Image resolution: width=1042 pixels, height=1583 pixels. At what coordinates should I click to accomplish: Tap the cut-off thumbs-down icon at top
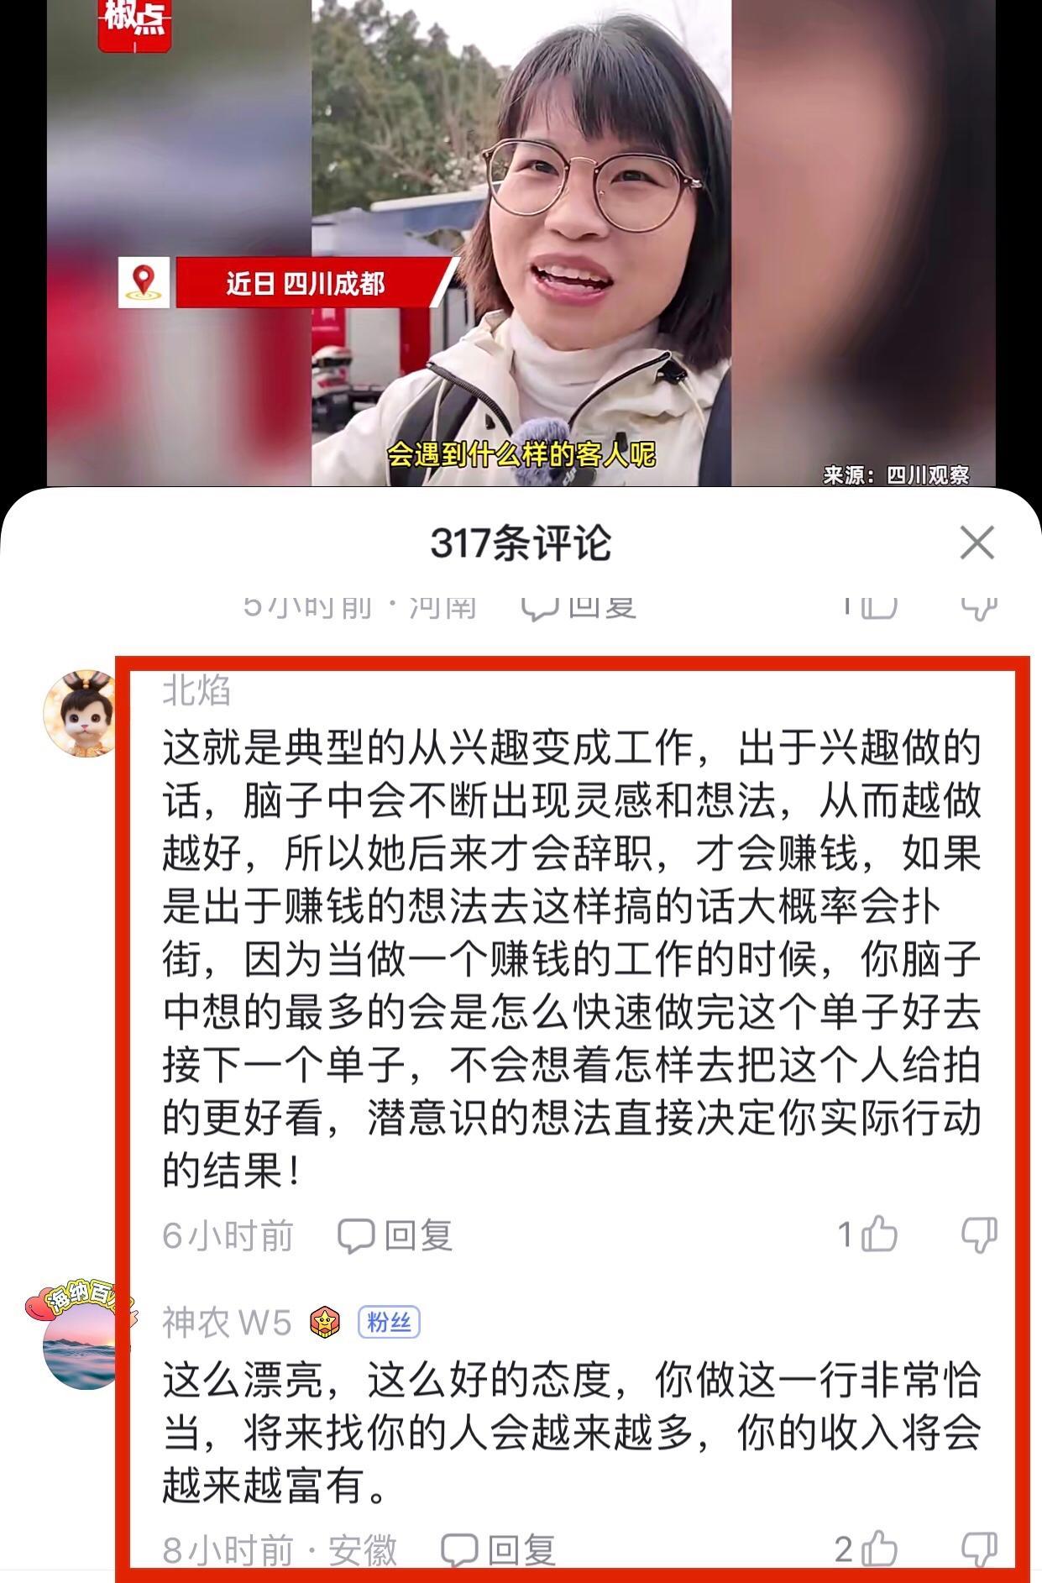979,606
